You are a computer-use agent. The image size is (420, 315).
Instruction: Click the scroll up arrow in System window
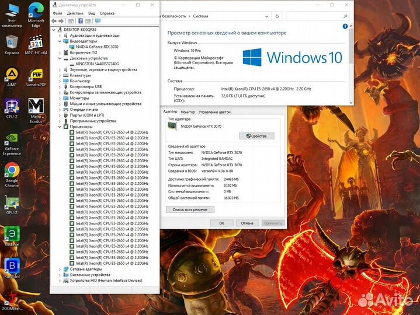tap(351, 26)
